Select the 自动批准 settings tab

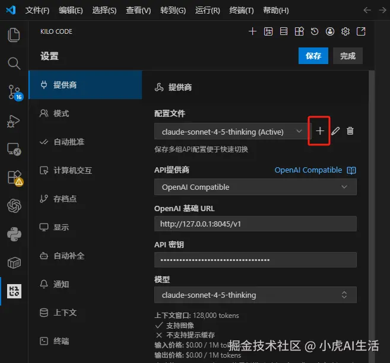(85, 142)
